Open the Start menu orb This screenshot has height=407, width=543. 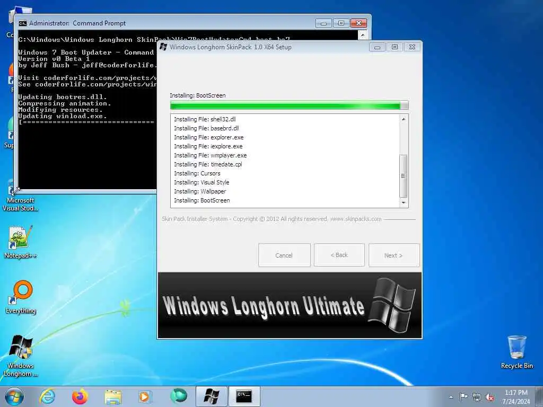click(x=14, y=396)
